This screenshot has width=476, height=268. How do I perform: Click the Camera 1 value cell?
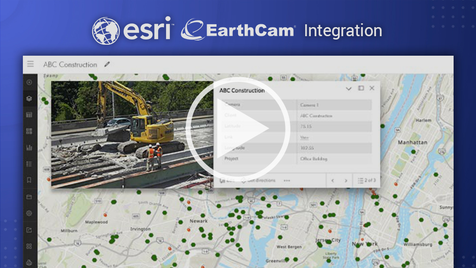click(334, 105)
